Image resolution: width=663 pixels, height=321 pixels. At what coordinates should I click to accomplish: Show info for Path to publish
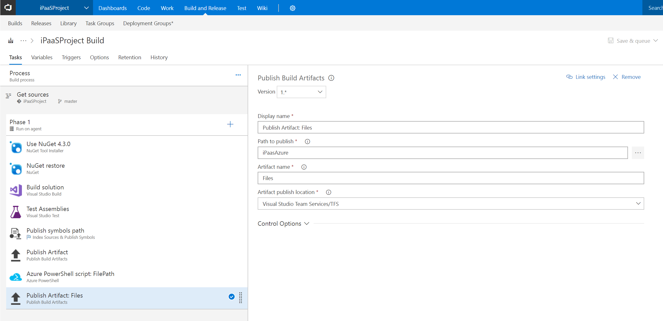(x=307, y=141)
